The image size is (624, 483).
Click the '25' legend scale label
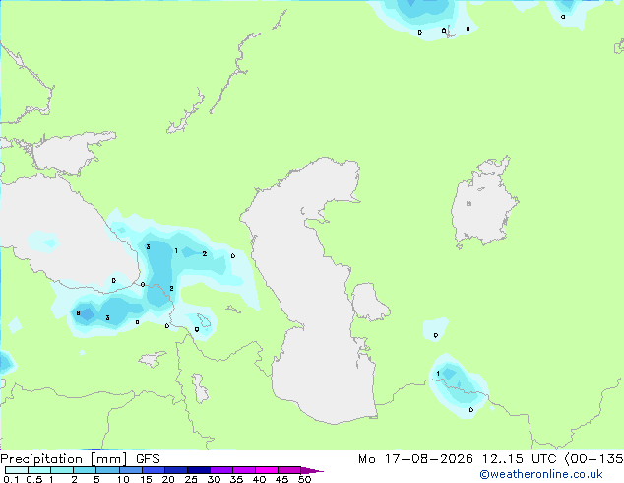(191, 479)
